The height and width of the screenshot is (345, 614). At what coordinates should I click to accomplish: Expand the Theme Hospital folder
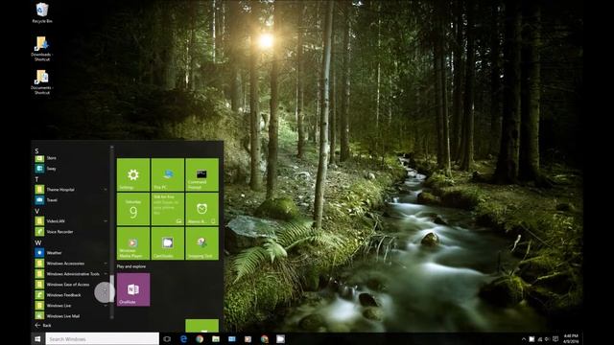tap(70, 190)
